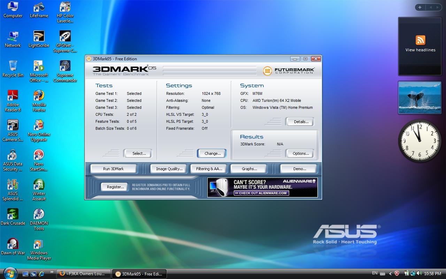Select the Dawn of War icon
The height and width of the screenshot is (279, 446).
[x=13, y=247]
